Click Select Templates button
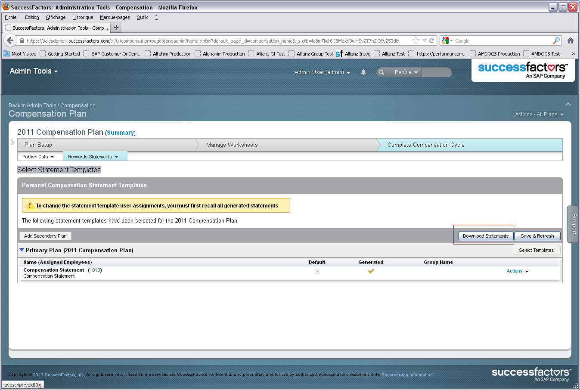 pyautogui.click(x=537, y=250)
